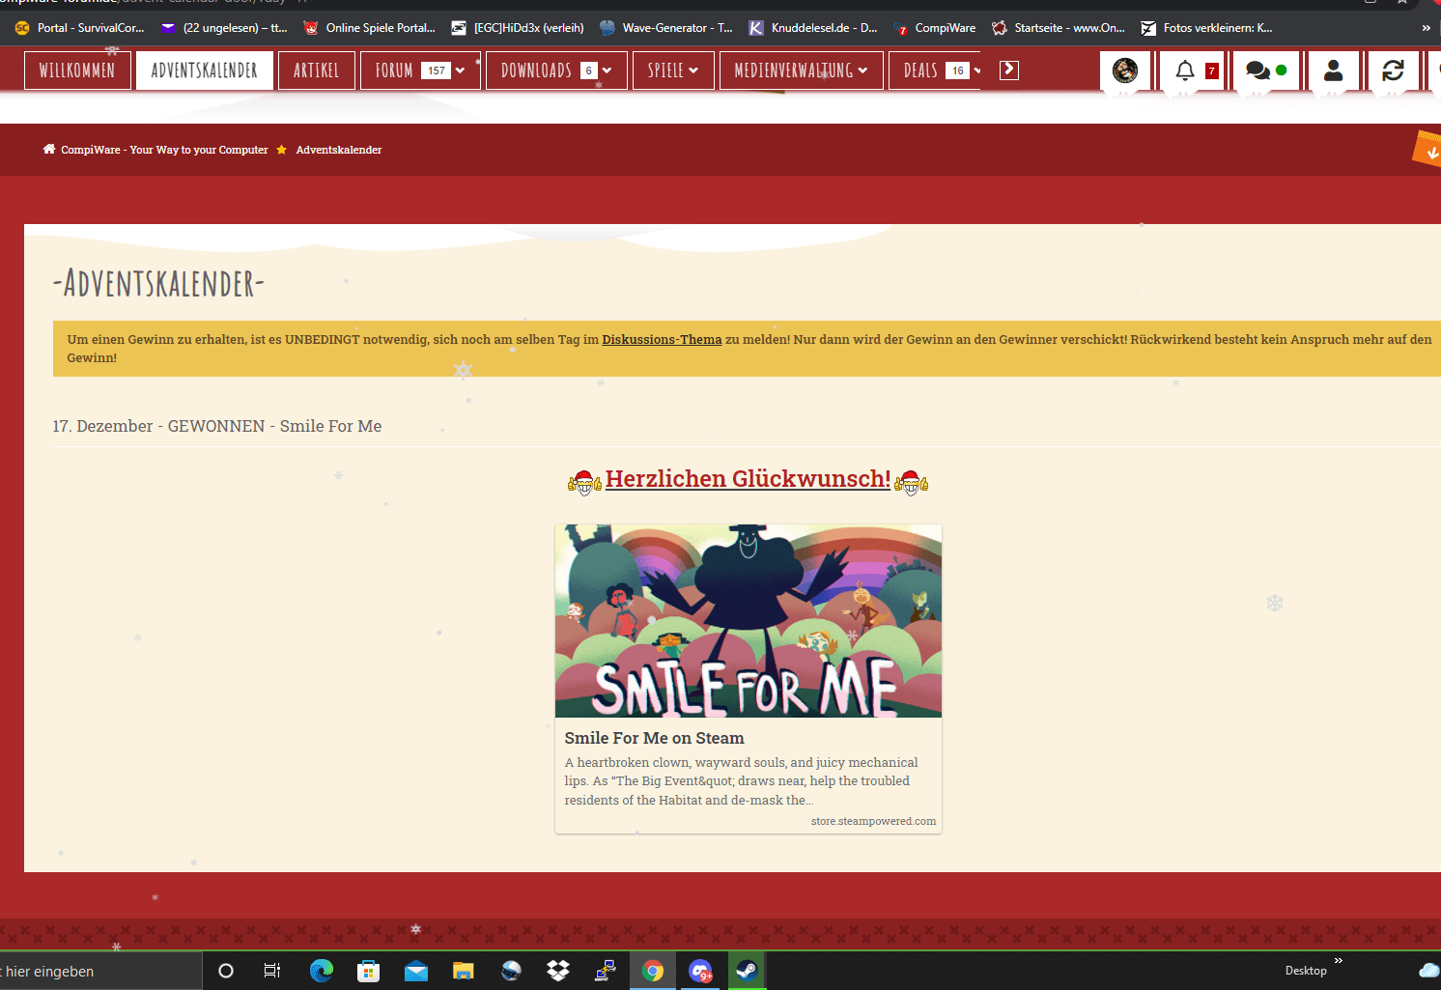The height and width of the screenshot is (990, 1441).
Task: Click the Windows Cortana circle icon
Action: coord(226,971)
